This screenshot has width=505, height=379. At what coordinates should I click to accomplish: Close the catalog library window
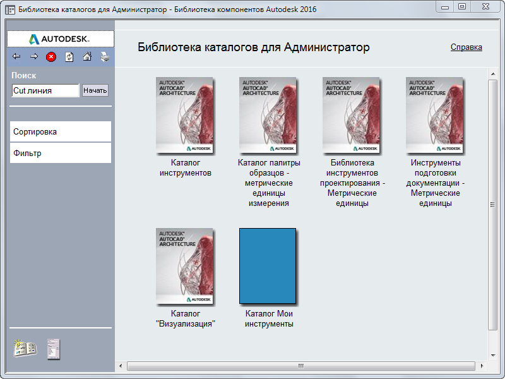coord(485,7)
